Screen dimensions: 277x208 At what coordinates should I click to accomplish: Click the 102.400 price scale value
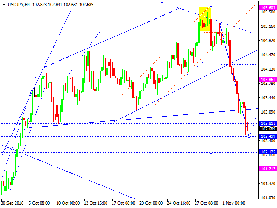(x=268, y=141)
